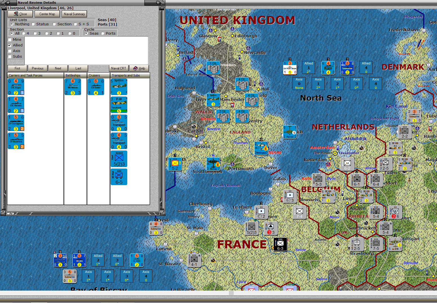Viewport: 437px width, 303px height.
Task: Choose the CV Illustrious carrier counter
Action: click(16, 141)
